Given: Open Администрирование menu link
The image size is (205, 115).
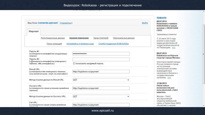Looking at the screenshot, I should [79, 38].
